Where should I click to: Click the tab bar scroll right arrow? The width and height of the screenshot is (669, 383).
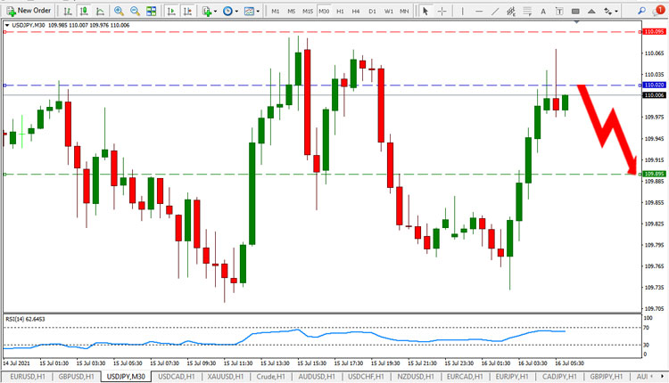[663, 377]
